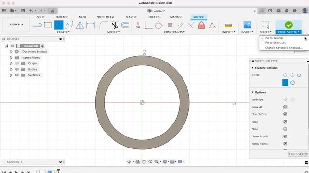Go to Home view tab
This screenshot has height=173, width=309.
(52, 11)
